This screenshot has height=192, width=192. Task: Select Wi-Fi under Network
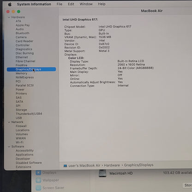[x=19, y=142]
